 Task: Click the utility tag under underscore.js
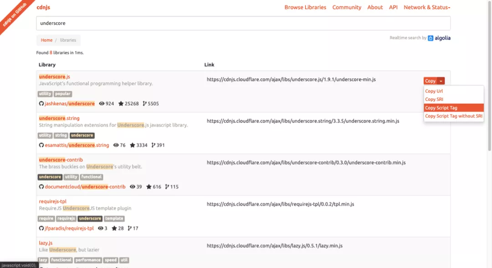click(x=45, y=94)
